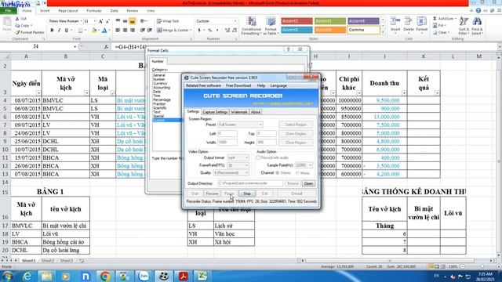Click the Decrease Indent icon

[143, 30]
